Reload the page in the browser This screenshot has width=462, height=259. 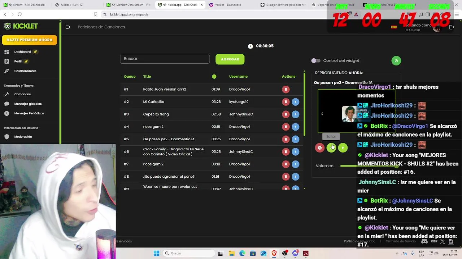click(x=19, y=14)
